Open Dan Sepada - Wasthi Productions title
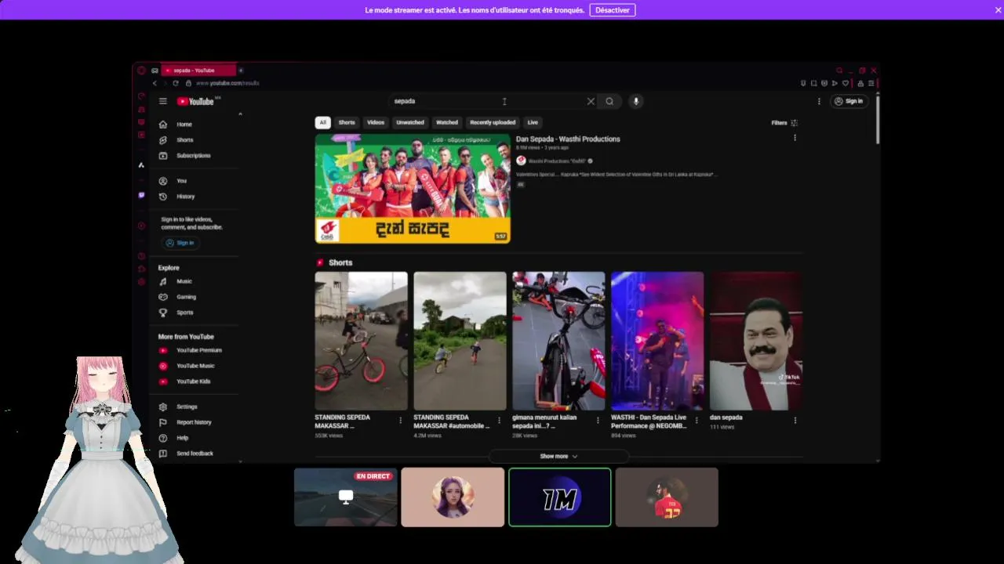Screen dimensions: 1004x564 coord(568,139)
